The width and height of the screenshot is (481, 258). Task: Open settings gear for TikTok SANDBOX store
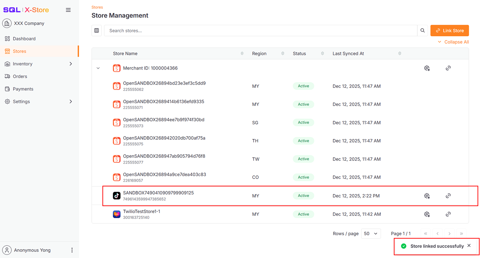[427, 196]
